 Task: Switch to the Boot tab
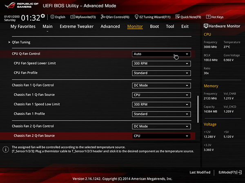click(154, 26)
